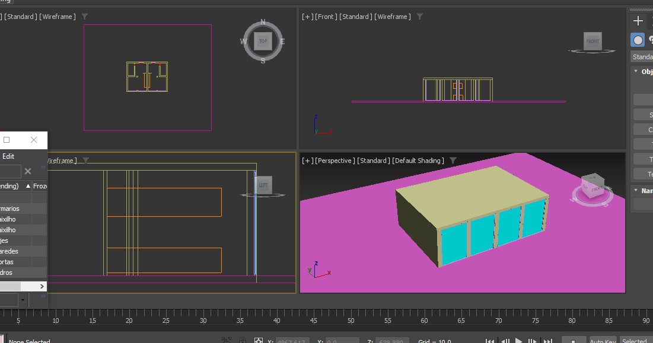
Task: Collapse the Name and Color rollout
Action: pyautogui.click(x=636, y=191)
